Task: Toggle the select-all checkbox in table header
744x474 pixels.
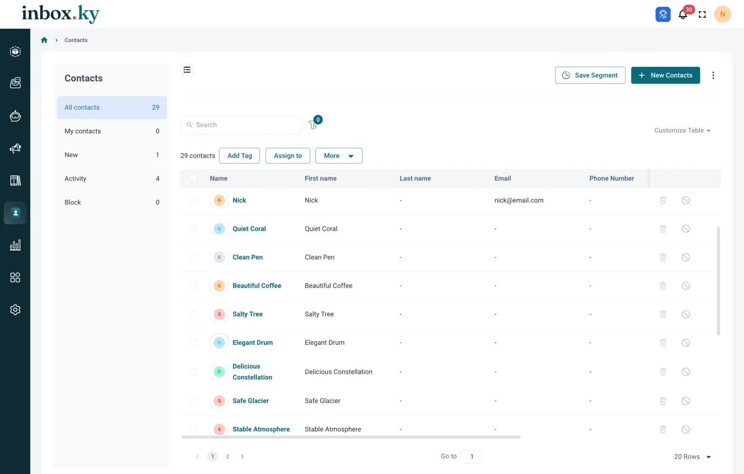Action: [193, 178]
